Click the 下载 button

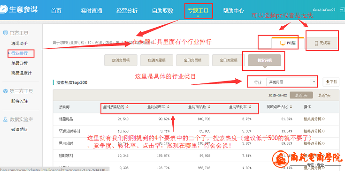pyautogui.click(x=331, y=82)
